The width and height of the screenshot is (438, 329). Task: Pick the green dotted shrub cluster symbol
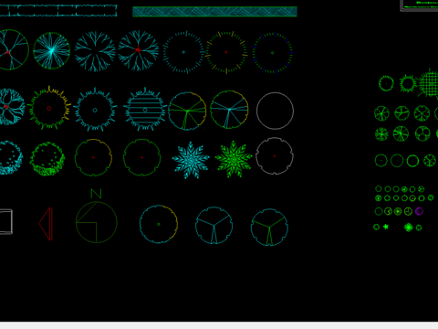(x=47, y=159)
